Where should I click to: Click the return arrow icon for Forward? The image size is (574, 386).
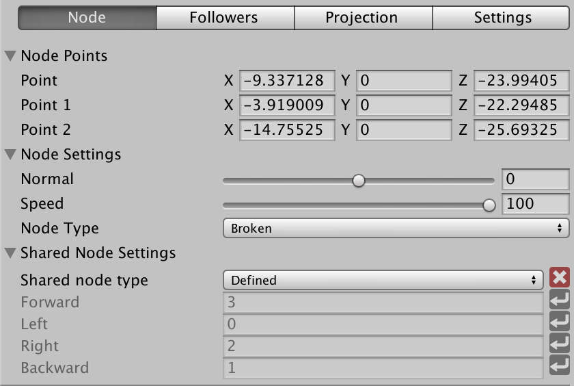click(x=560, y=300)
